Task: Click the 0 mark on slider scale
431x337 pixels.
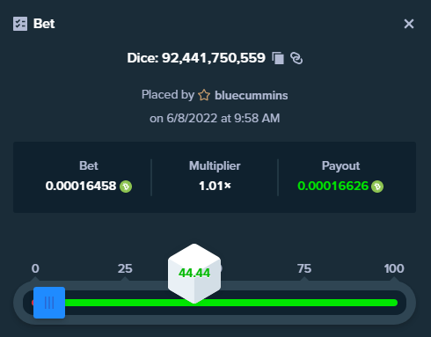Action: (35, 268)
